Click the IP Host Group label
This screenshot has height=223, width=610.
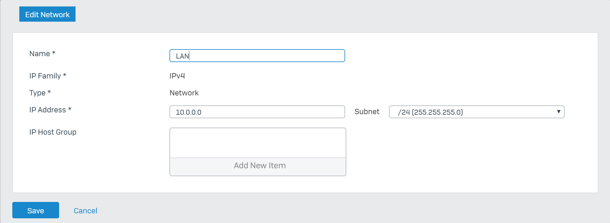[53, 132]
